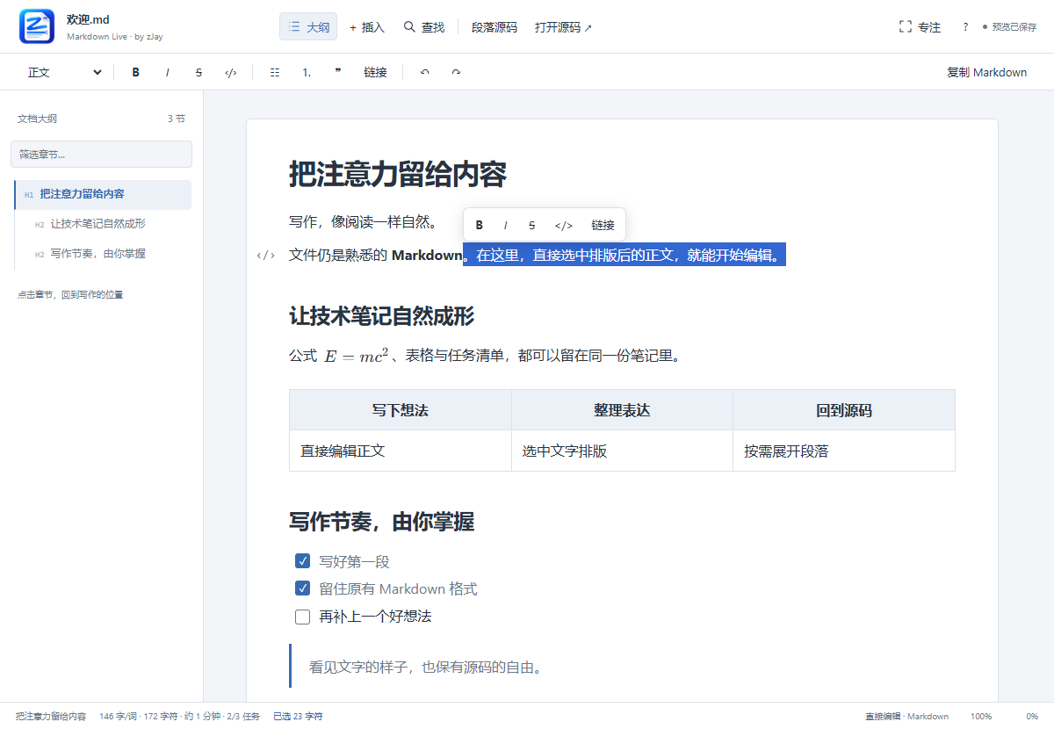Click the 写下想法 table header
Viewport: 1054px width, 729px height.
tap(401, 410)
